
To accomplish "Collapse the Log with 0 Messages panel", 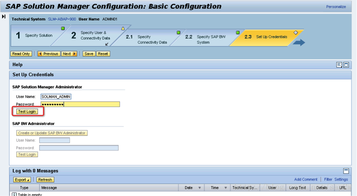I will tap(346, 171).
